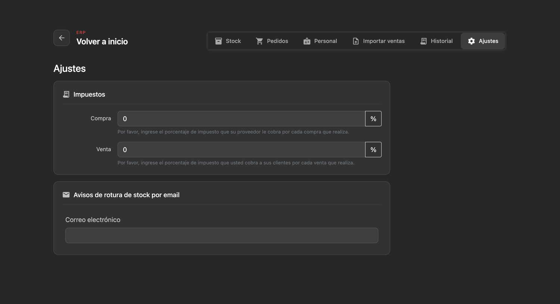
Task: Focus the Venta tax percentage field
Action: 241,149
